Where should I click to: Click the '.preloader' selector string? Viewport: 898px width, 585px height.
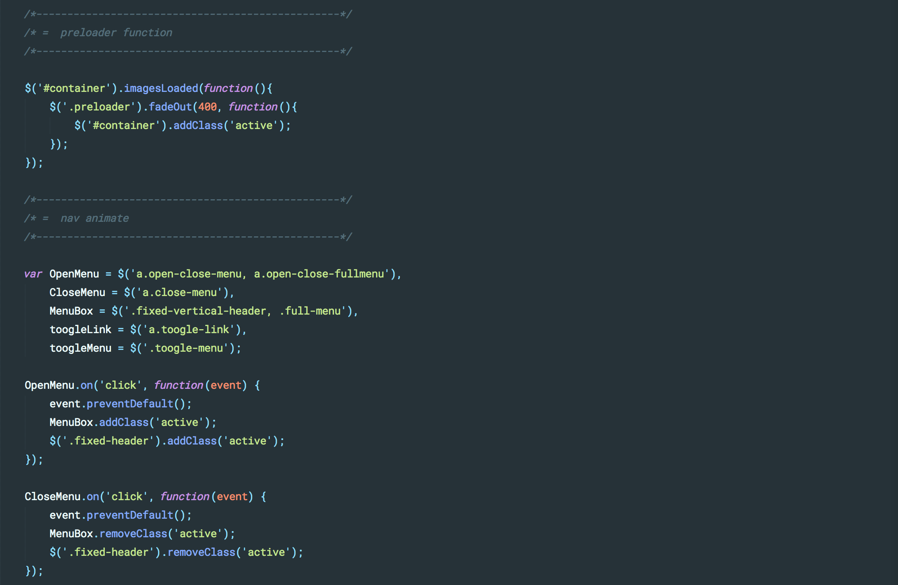(102, 107)
